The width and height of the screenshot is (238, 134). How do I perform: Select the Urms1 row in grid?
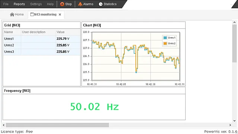42,39
